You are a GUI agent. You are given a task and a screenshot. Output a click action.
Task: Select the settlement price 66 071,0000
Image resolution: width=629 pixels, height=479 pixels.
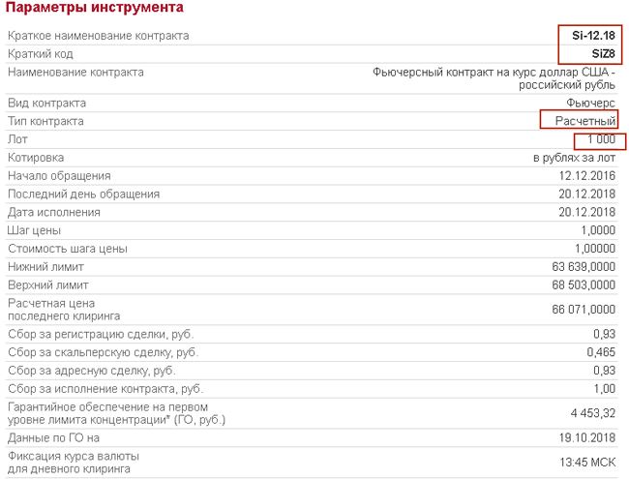(584, 310)
